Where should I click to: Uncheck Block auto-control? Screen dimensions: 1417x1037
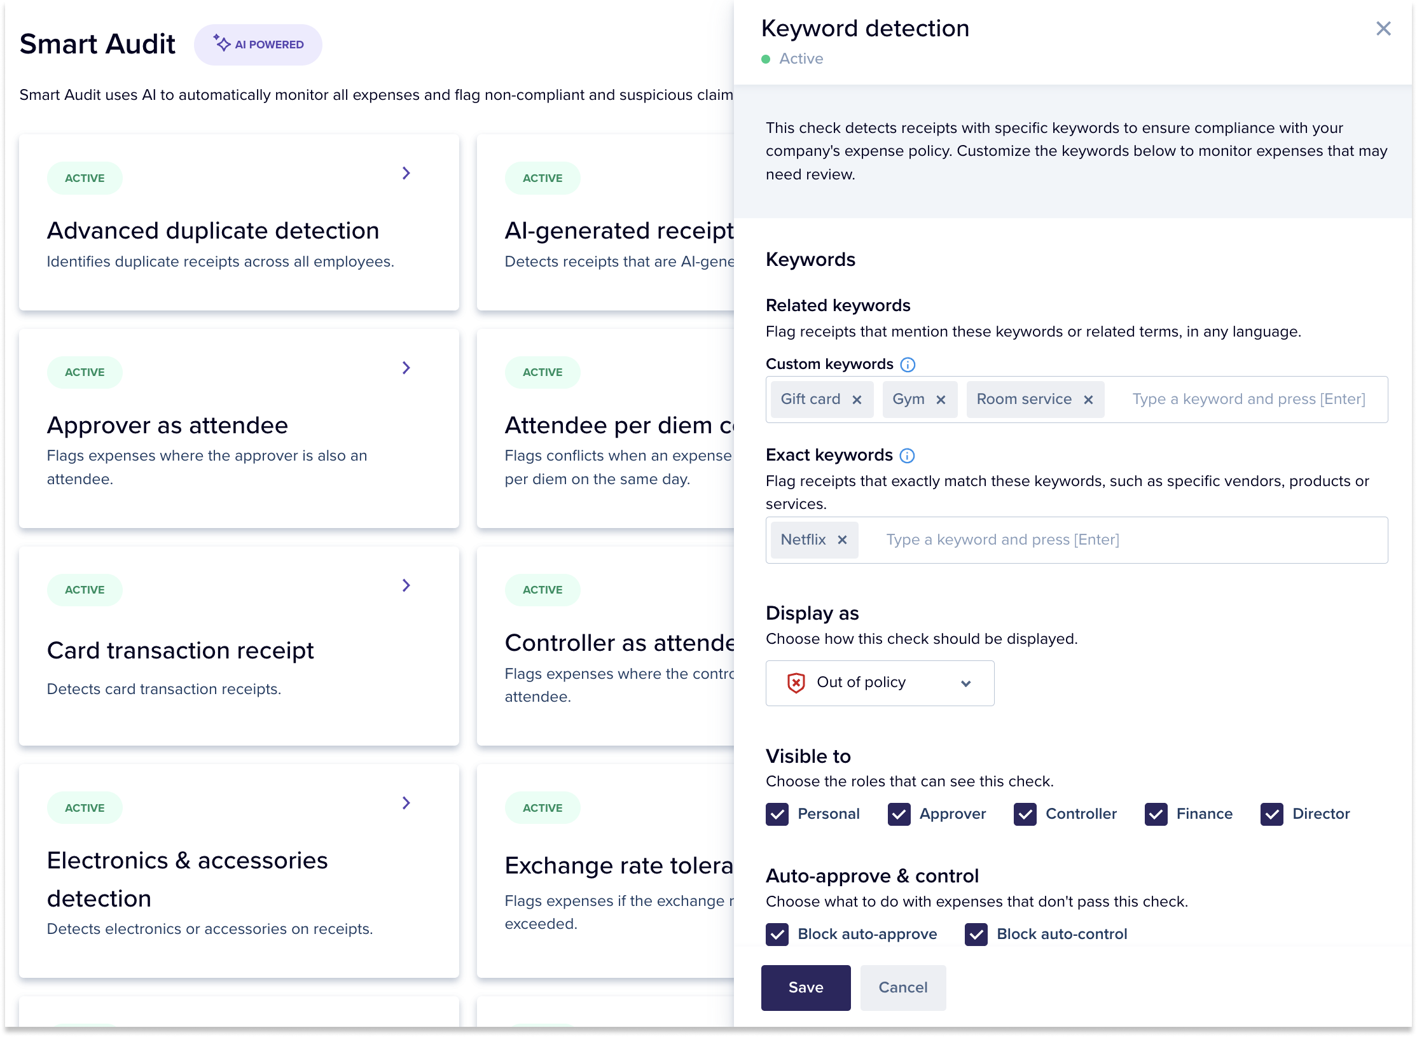976,935
